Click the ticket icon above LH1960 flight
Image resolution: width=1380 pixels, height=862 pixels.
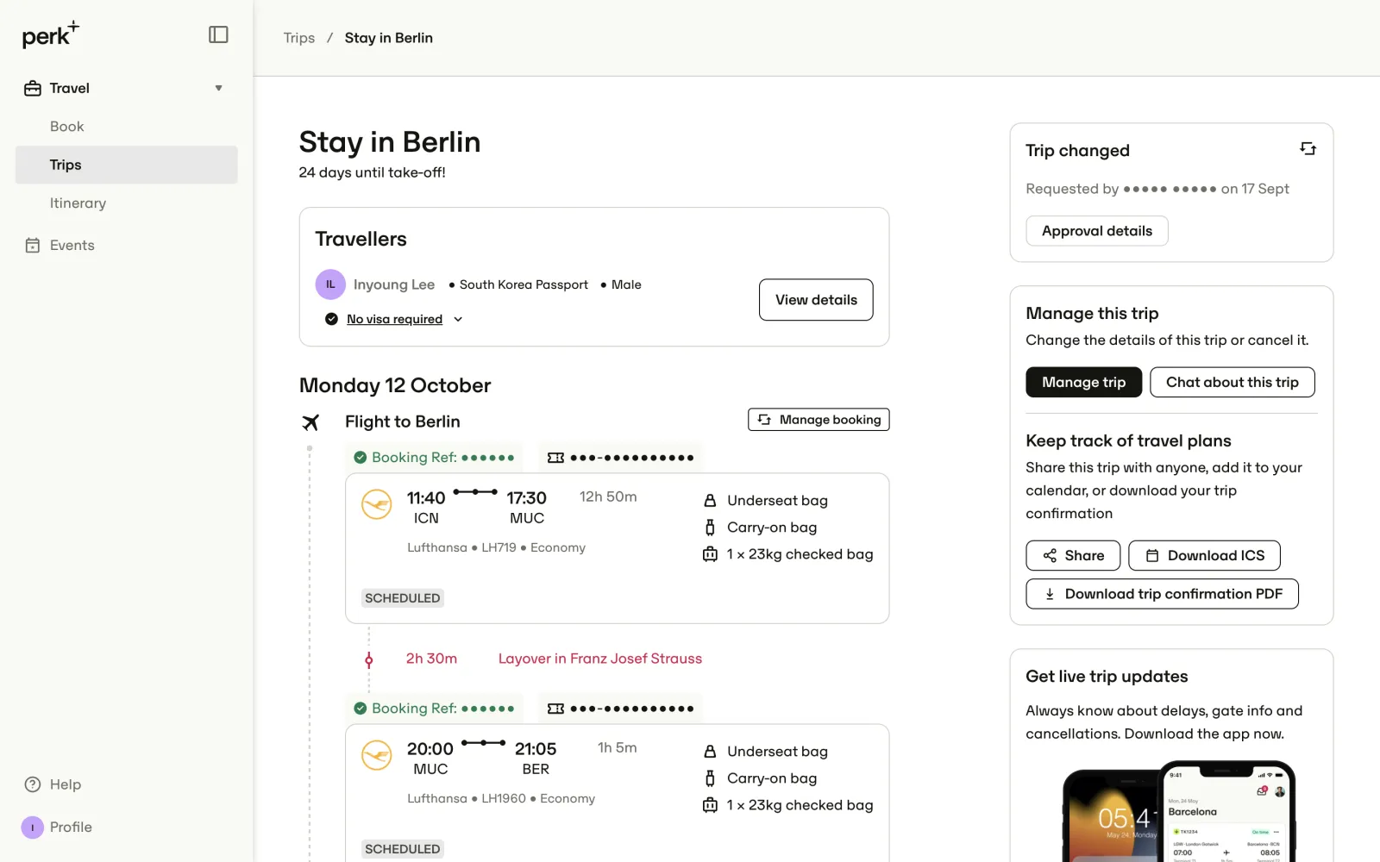click(x=555, y=709)
